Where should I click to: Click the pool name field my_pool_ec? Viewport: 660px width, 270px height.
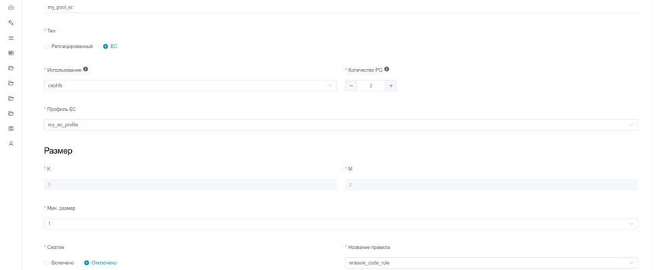click(341, 7)
